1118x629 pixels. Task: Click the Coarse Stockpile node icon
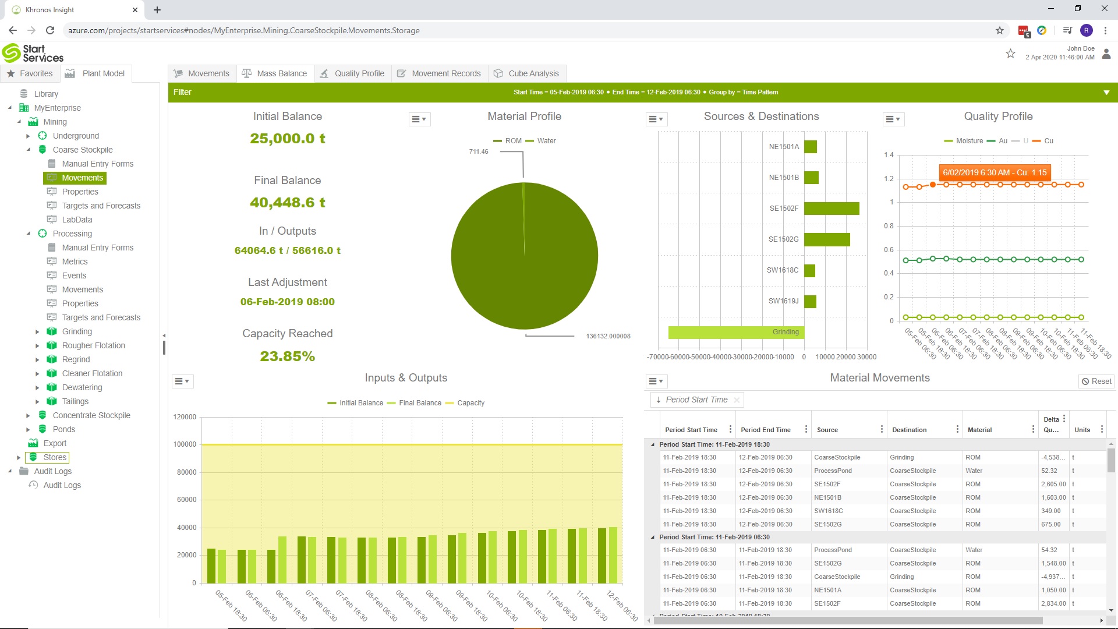(x=43, y=150)
